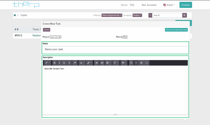Click Save and Create New Task
Screen dimensions: 210x125
pyautogui.click(x=176, y=30)
